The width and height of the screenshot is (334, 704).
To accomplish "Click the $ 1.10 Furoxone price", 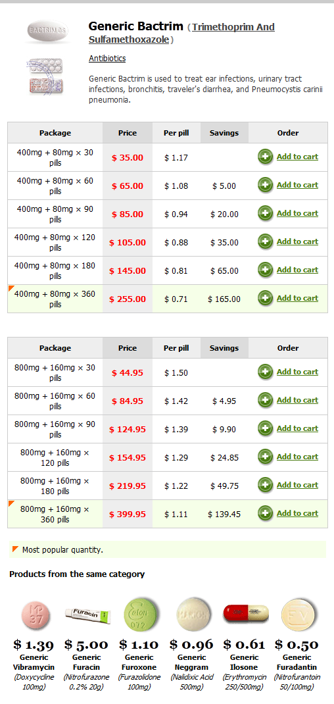I will [139, 645].
